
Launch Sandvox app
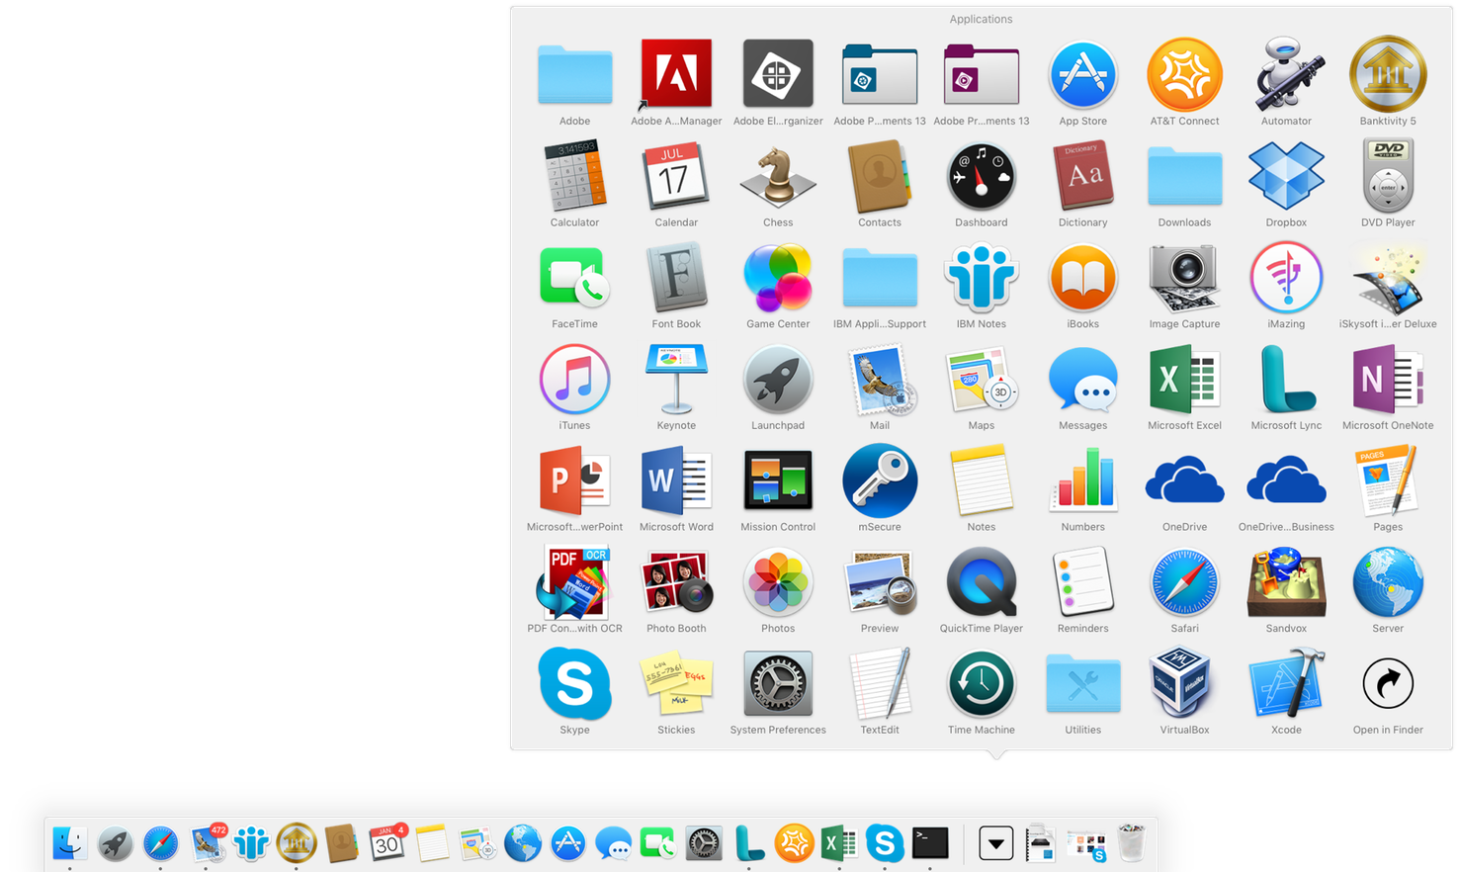coord(1286,582)
